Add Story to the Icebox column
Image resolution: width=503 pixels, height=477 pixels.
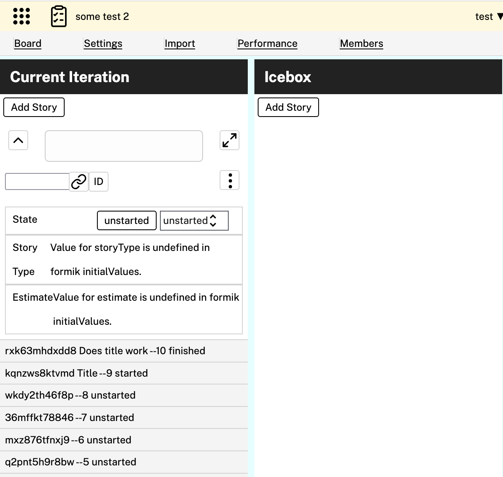(288, 107)
